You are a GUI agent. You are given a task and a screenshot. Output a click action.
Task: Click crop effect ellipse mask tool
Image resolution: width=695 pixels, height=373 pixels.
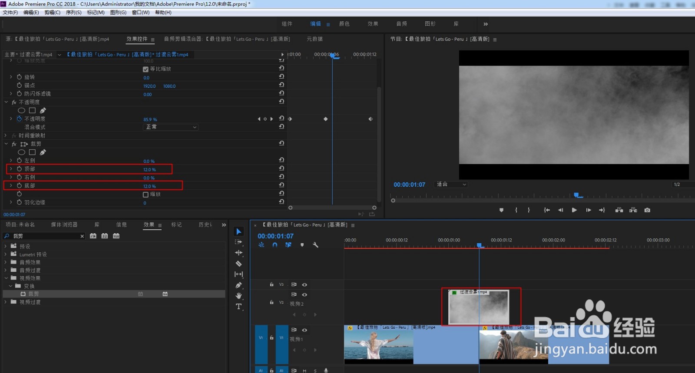[x=21, y=152]
